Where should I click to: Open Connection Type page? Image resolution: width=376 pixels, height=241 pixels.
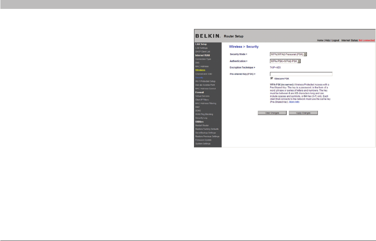point(203,59)
